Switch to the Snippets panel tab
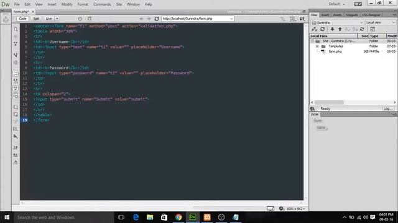The image size is (398, 223). click(x=352, y=15)
